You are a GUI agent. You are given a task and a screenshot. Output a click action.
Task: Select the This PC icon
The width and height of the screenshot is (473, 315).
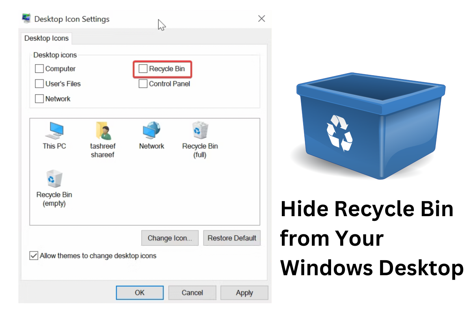(54, 131)
